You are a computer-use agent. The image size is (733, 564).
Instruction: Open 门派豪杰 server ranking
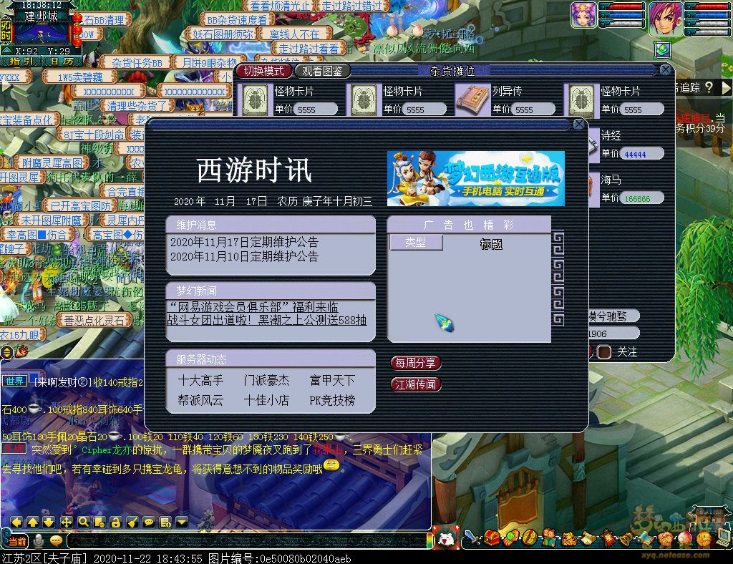pos(266,380)
